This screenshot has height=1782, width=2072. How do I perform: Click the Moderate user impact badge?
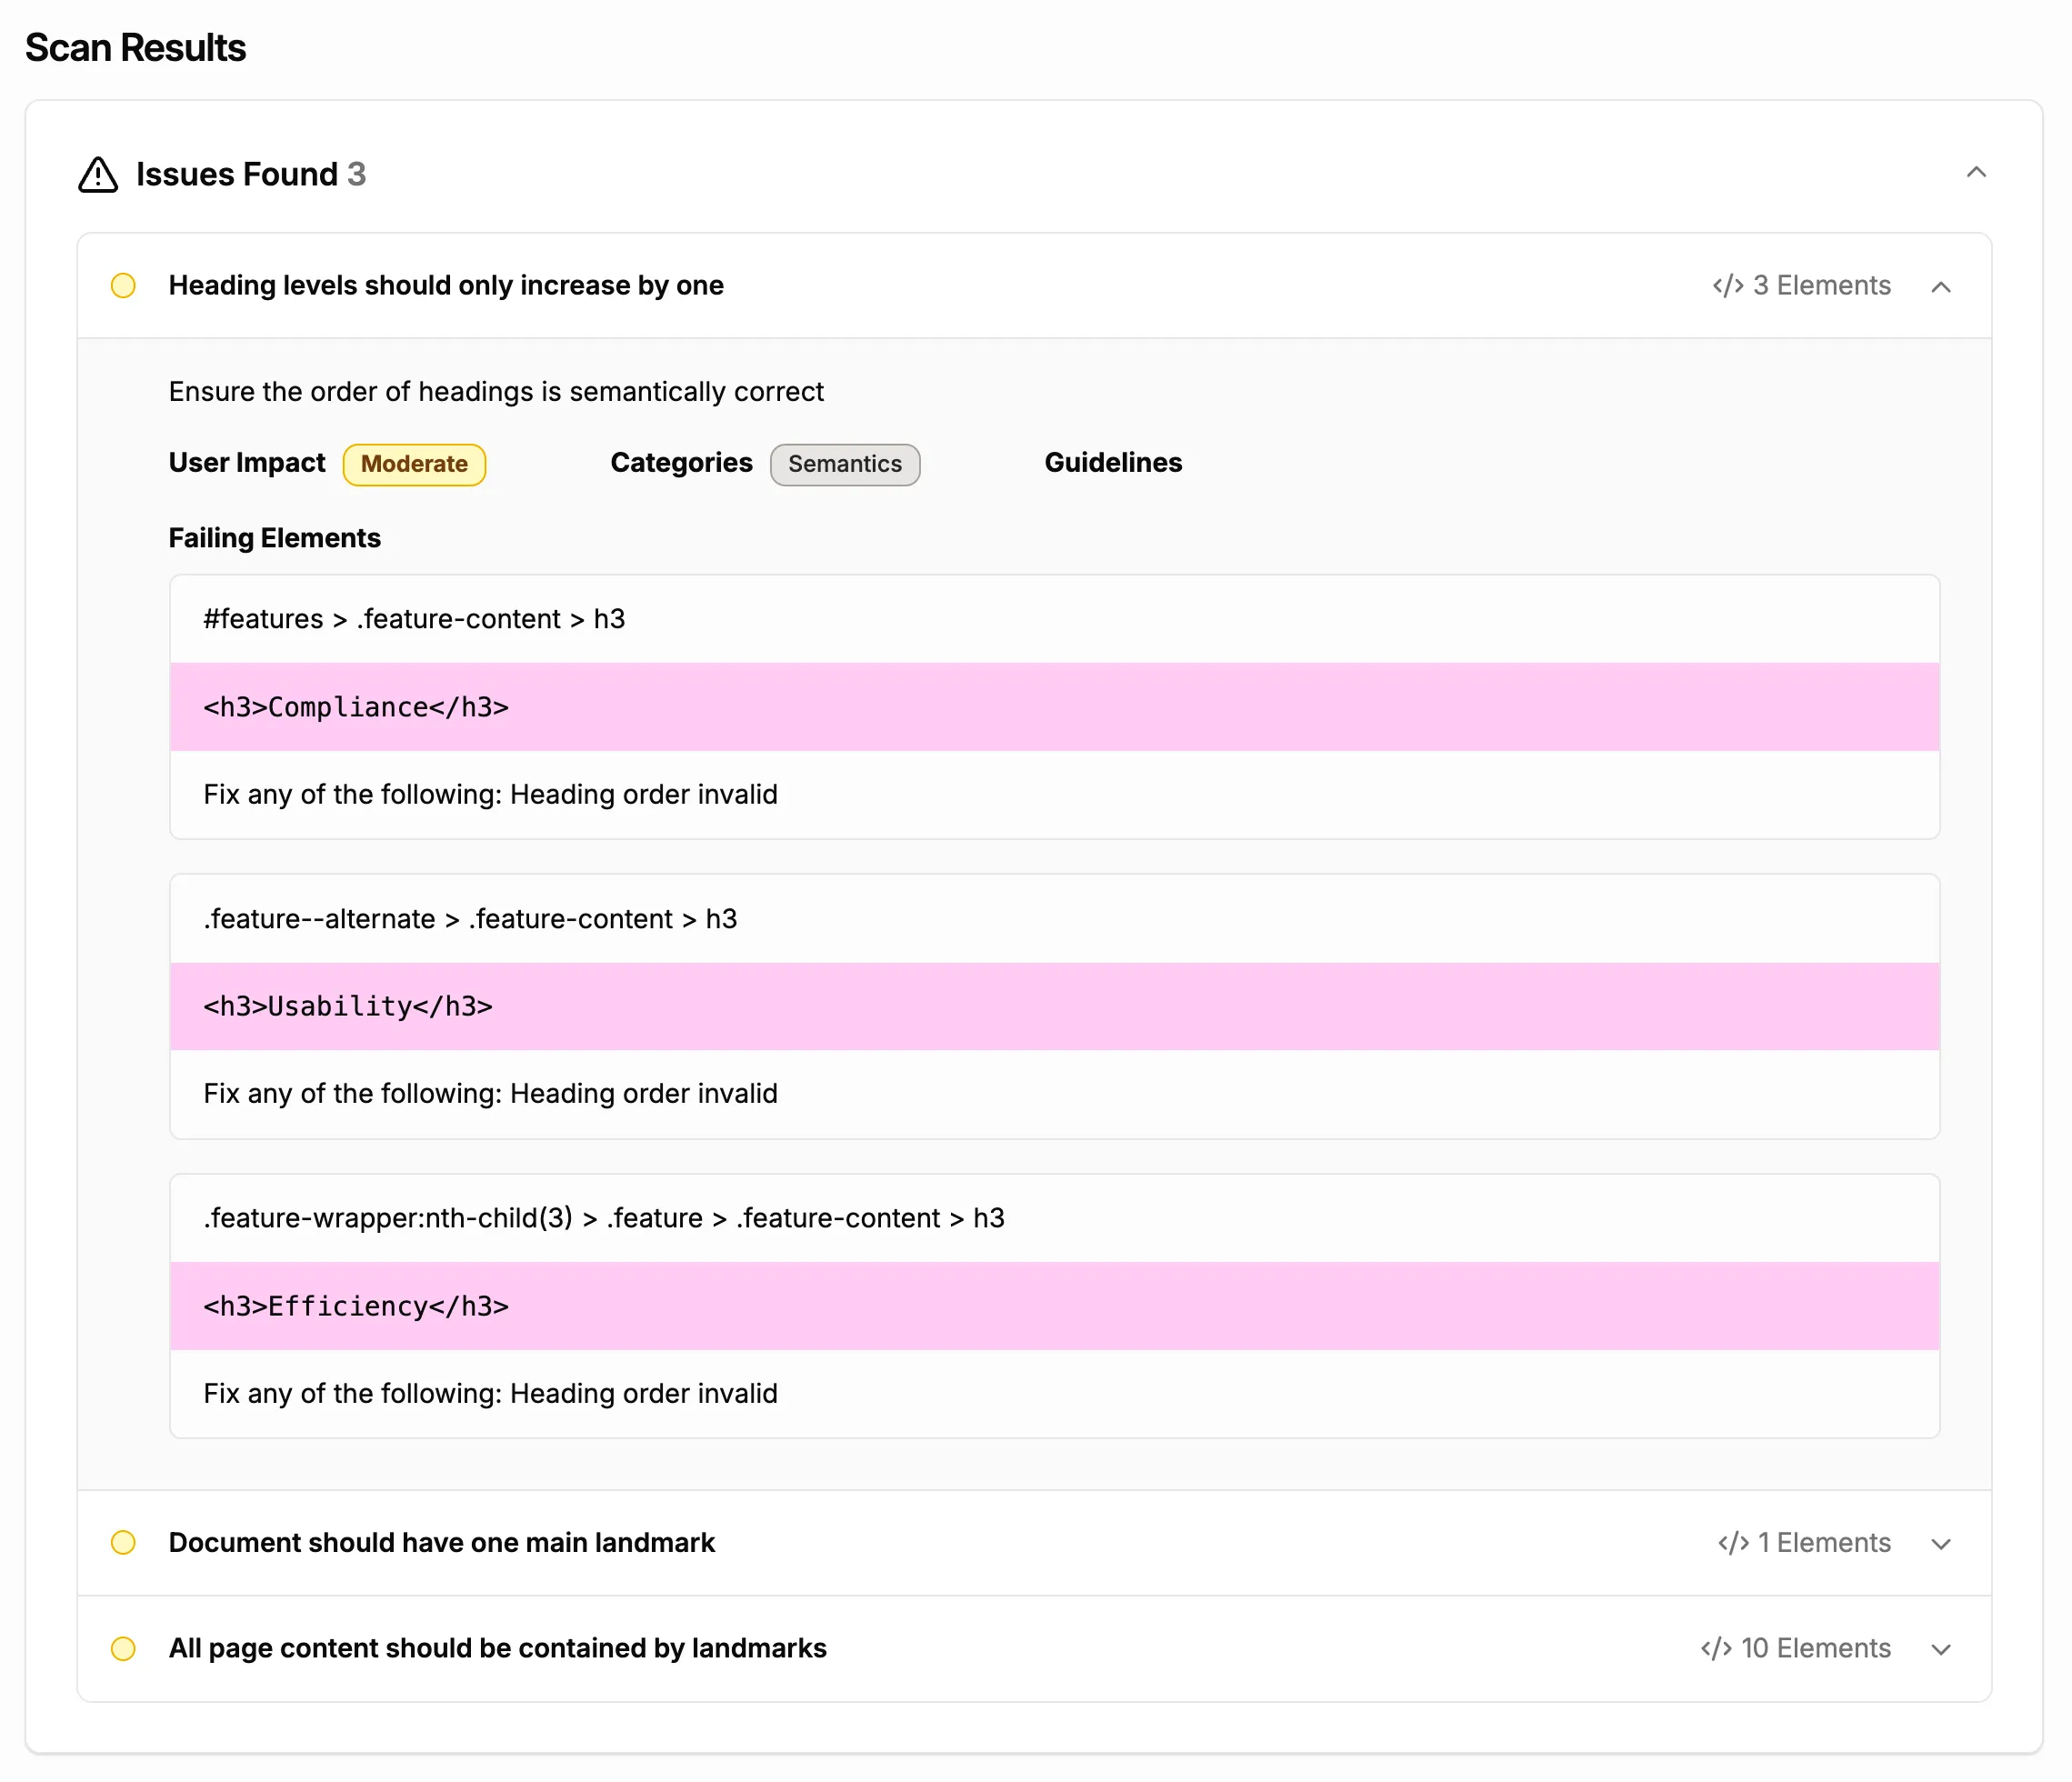(x=414, y=464)
